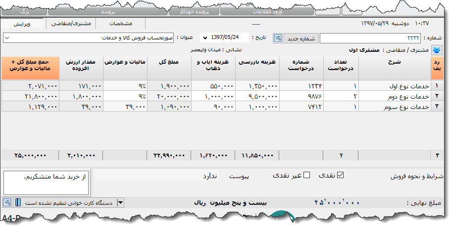Open the card reader dropdown arrow
This screenshot has height=226, width=449.
[x=121, y=203]
